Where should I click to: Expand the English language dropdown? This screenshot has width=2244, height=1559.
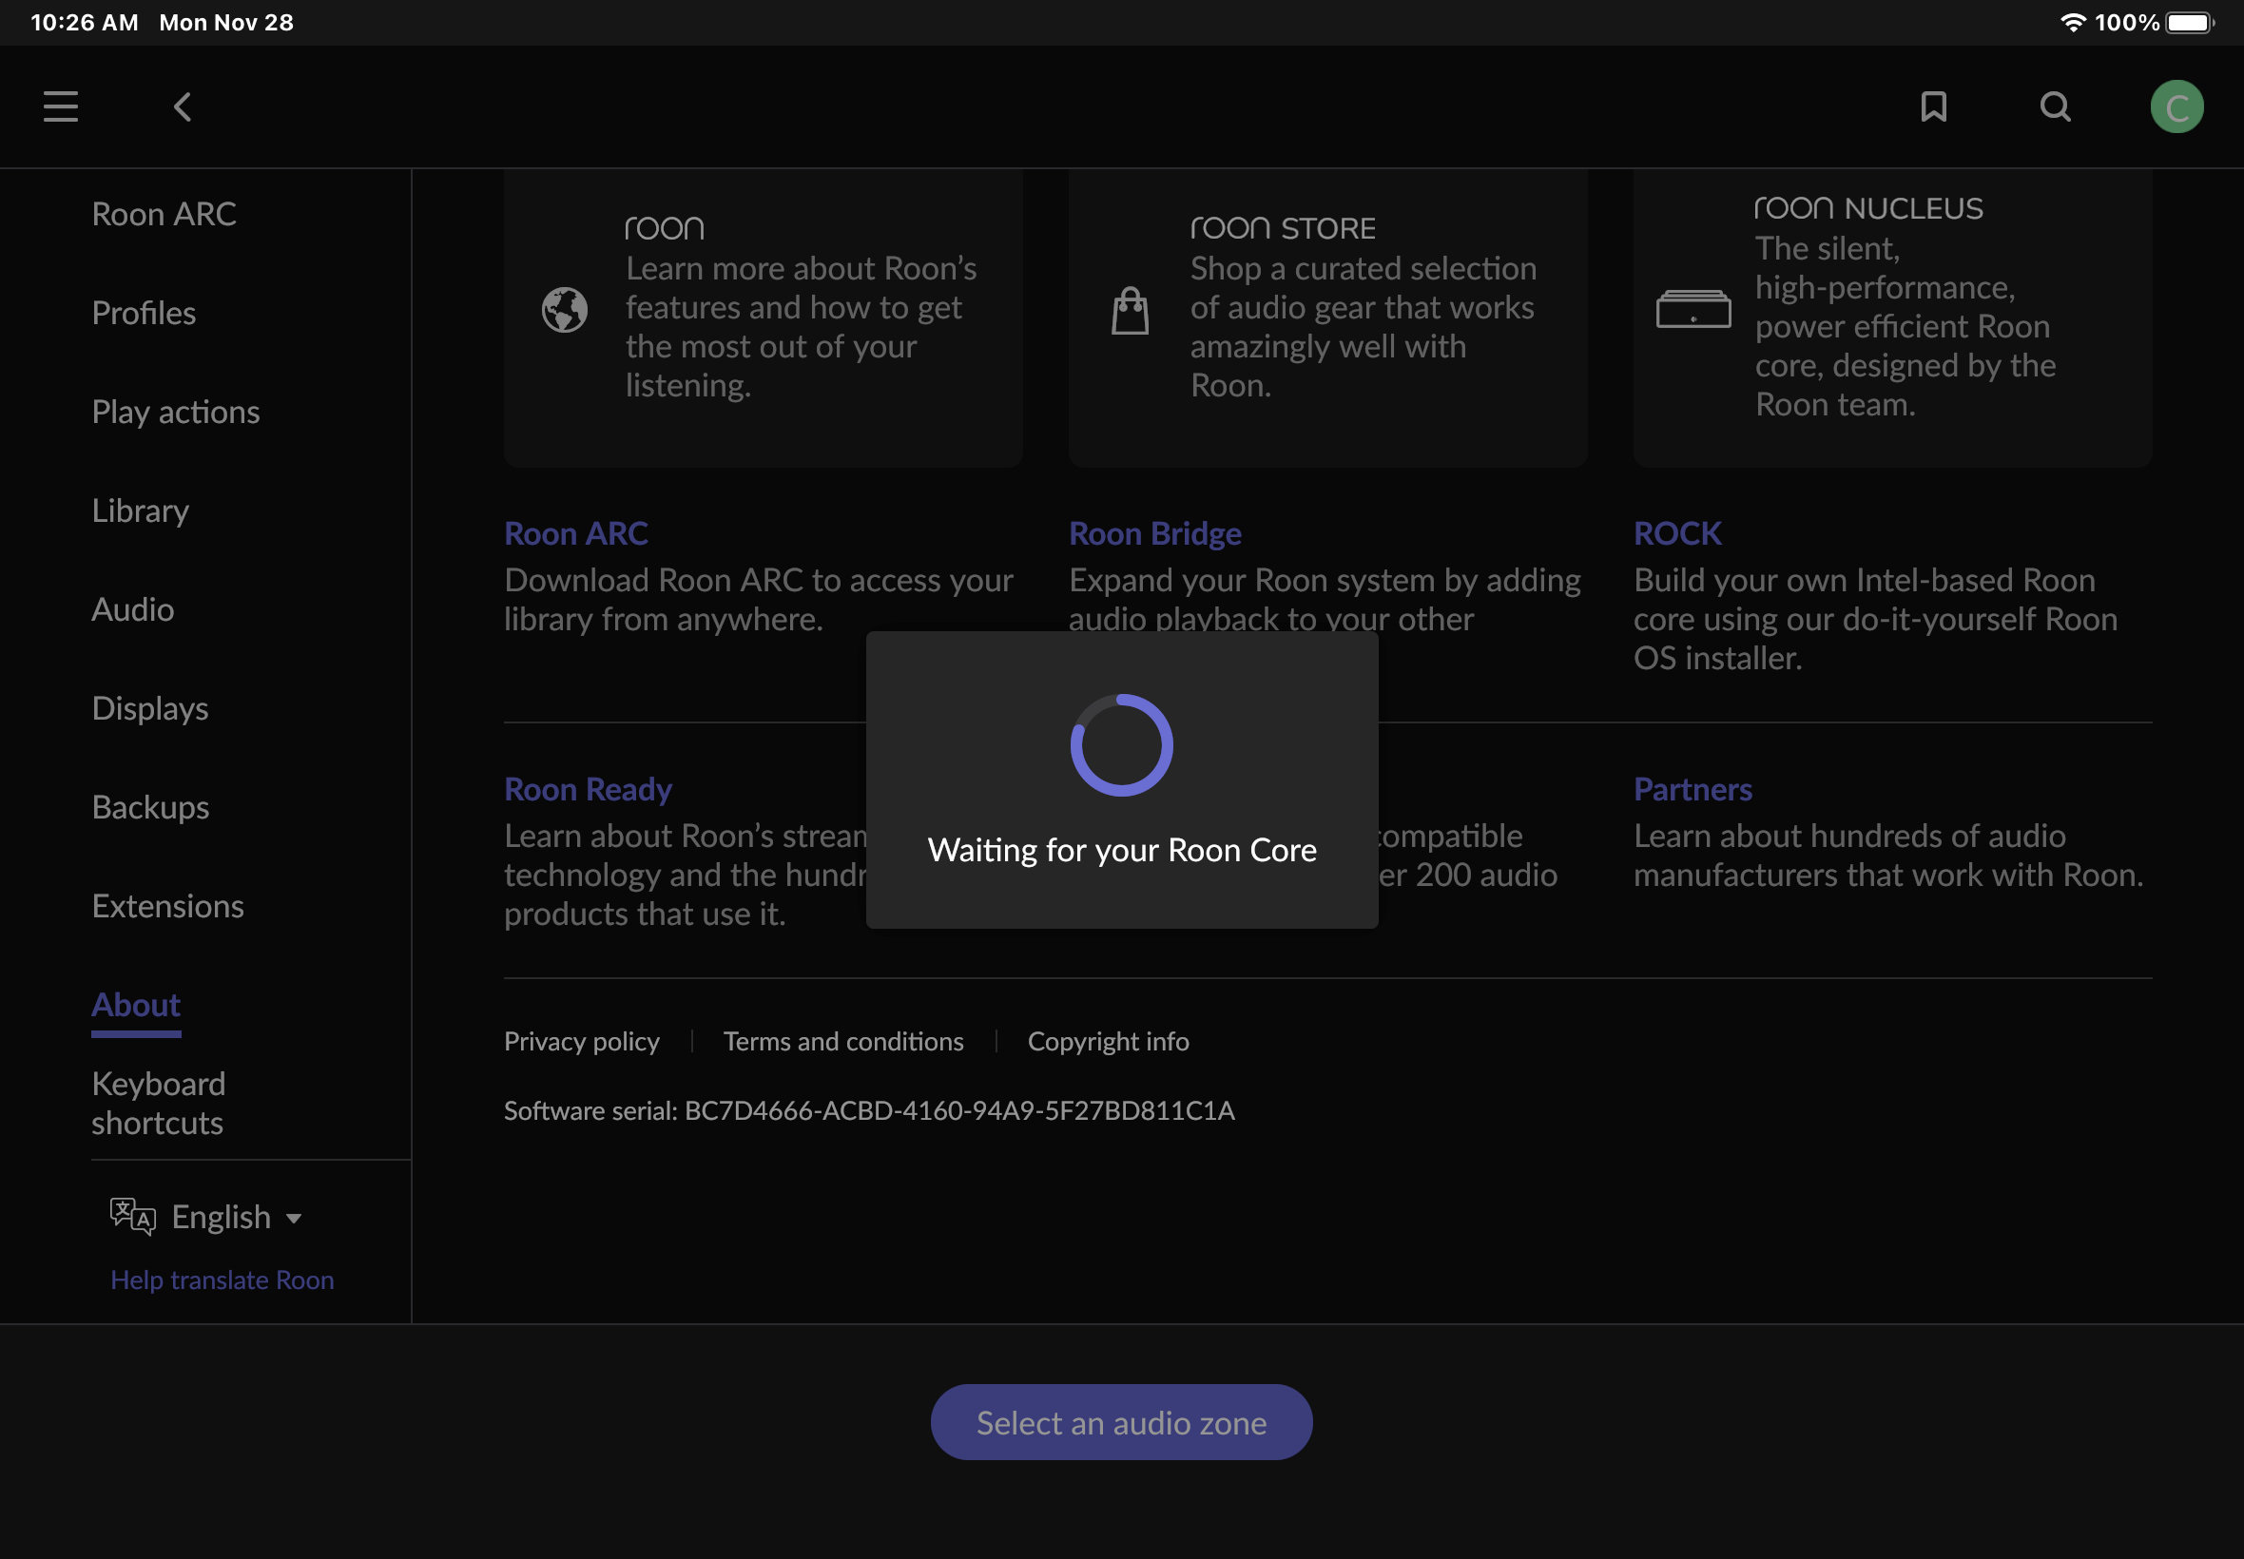tap(236, 1216)
